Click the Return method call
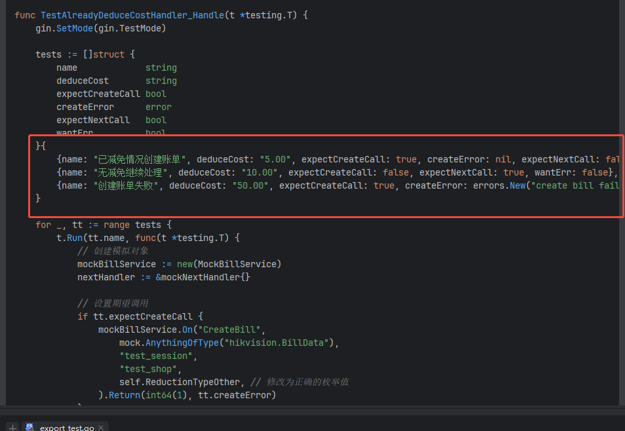The width and height of the screenshot is (625, 431). coord(124,395)
